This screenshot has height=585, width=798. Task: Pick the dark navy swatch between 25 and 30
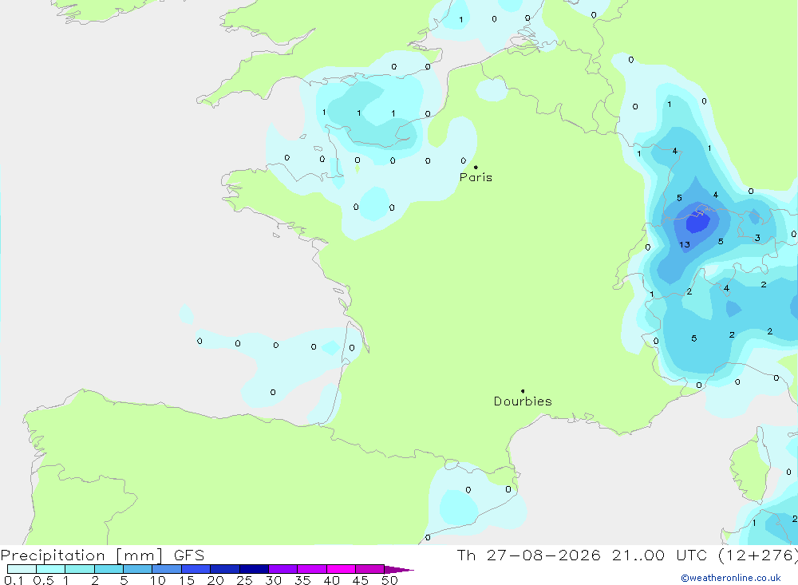(x=254, y=569)
